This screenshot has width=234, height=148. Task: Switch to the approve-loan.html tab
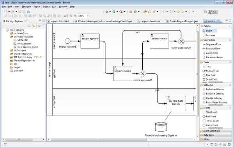click(151, 21)
